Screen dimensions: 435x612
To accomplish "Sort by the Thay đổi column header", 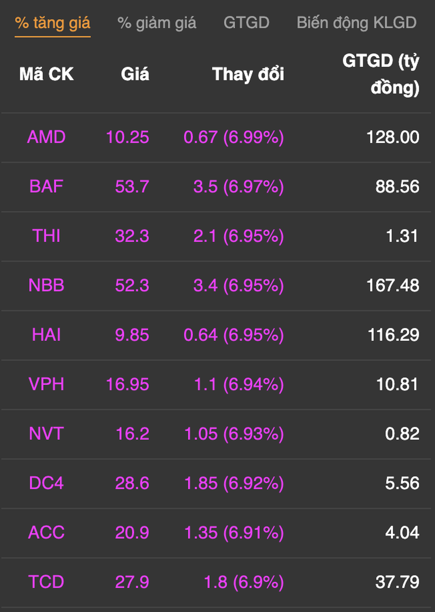I will tap(248, 74).
